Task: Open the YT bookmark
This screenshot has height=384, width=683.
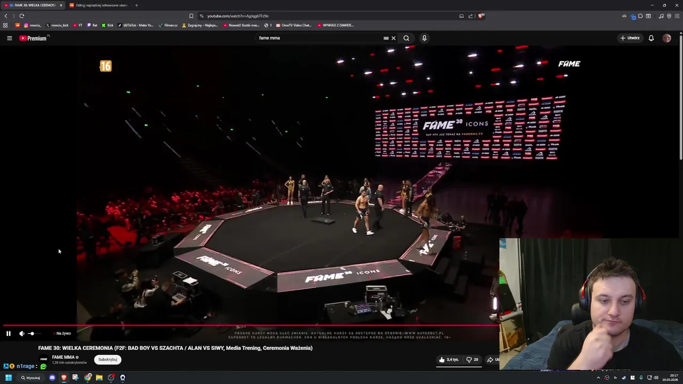Action: pyautogui.click(x=77, y=25)
